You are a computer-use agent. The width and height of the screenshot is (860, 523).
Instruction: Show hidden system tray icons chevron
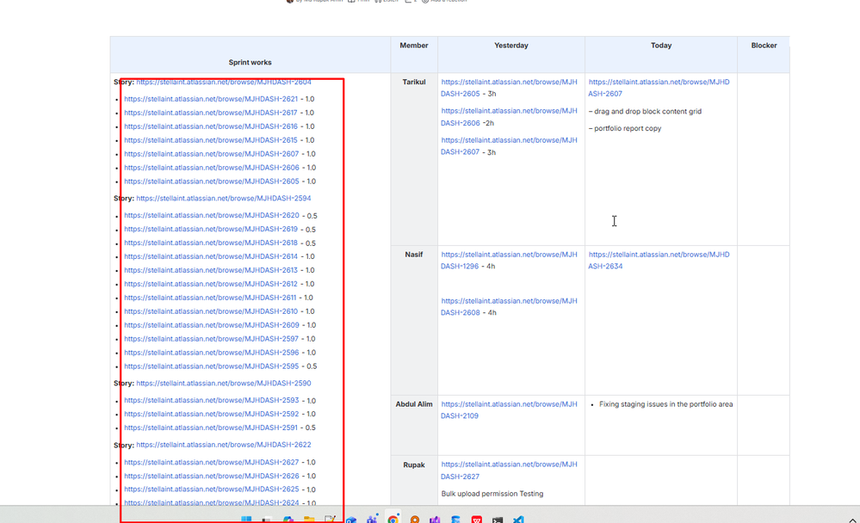pos(852,520)
